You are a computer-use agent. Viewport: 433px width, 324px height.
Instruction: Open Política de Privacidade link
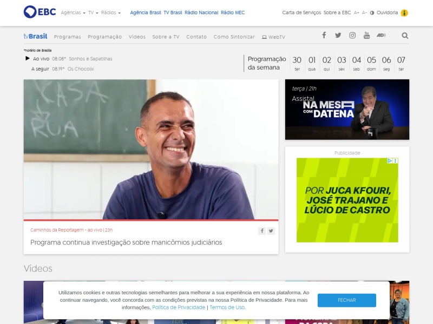[179, 307]
